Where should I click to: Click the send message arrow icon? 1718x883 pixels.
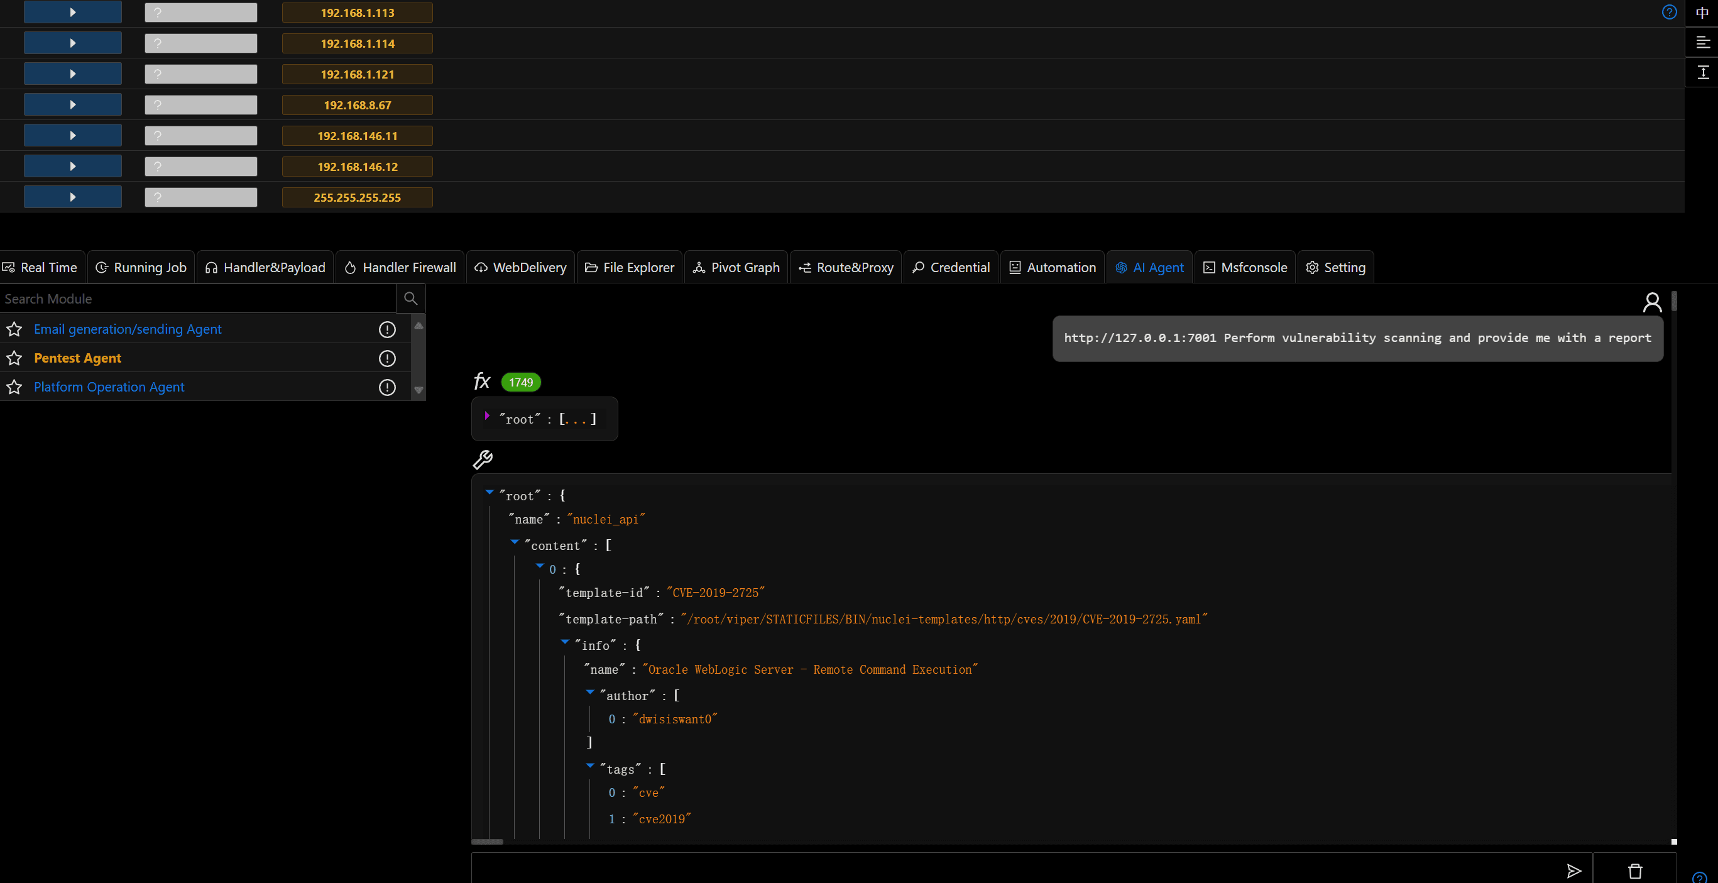[1574, 870]
